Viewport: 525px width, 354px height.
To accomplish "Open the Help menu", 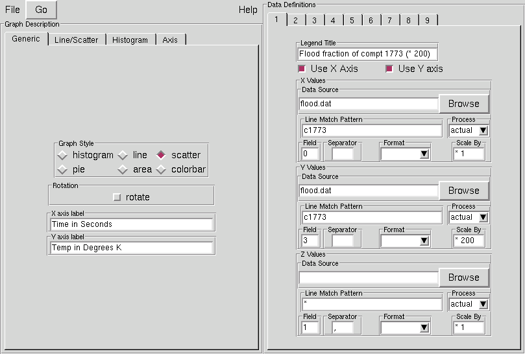I will 248,10.
